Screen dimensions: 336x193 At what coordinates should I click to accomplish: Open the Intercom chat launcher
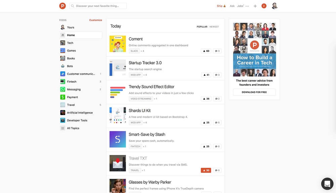pos(327,184)
